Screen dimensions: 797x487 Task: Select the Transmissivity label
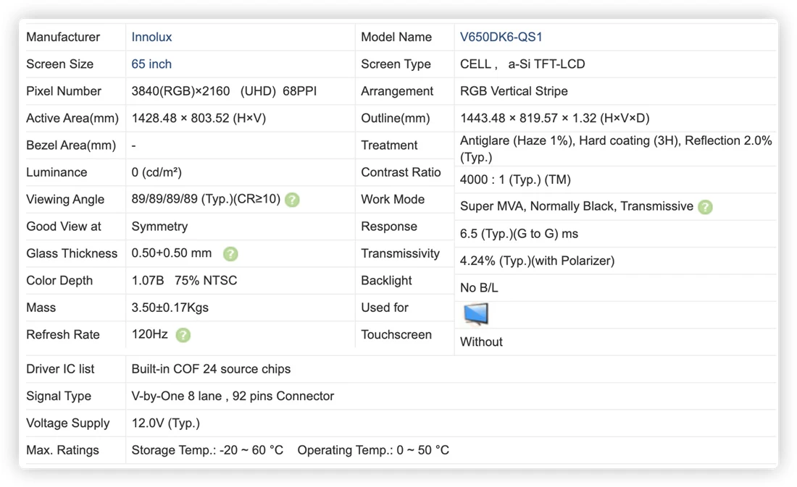click(x=400, y=253)
